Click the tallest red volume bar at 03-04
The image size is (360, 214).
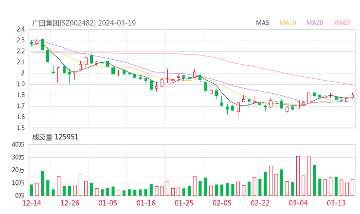click(298, 176)
